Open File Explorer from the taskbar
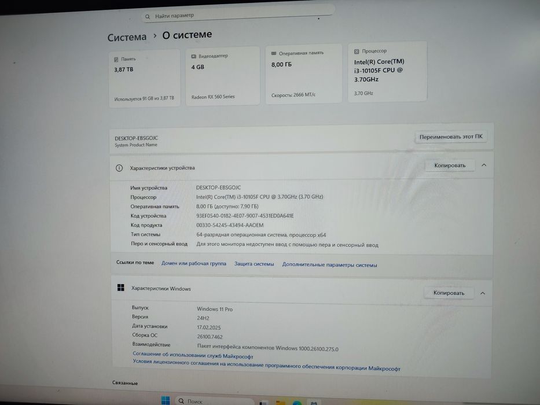This screenshot has height=405, width=540. click(x=280, y=403)
